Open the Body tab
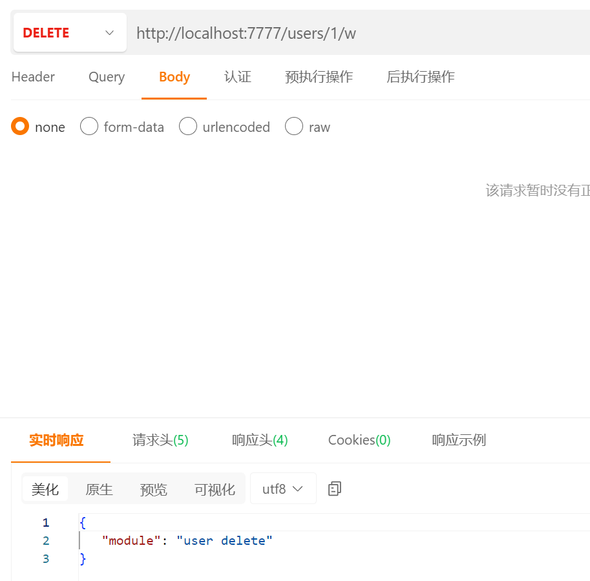Viewport: 590px width, 581px height. pos(174,77)
